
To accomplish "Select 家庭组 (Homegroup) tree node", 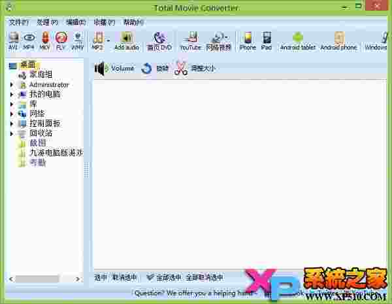I will (x=41, y=75).
